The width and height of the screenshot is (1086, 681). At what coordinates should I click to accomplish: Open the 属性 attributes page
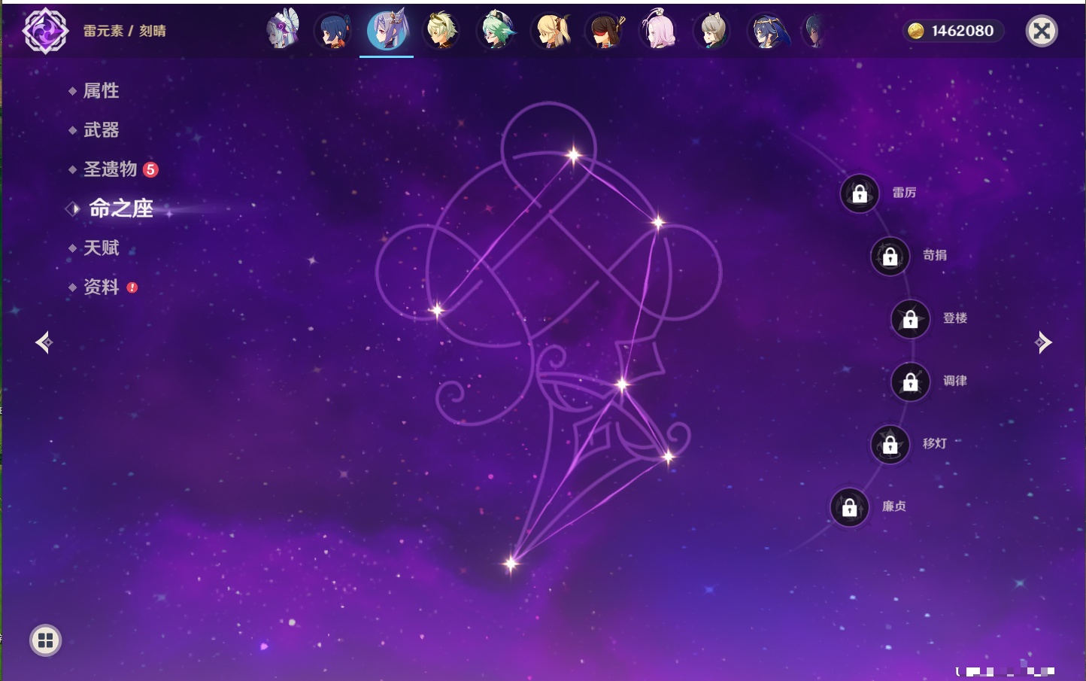point(102,91)
